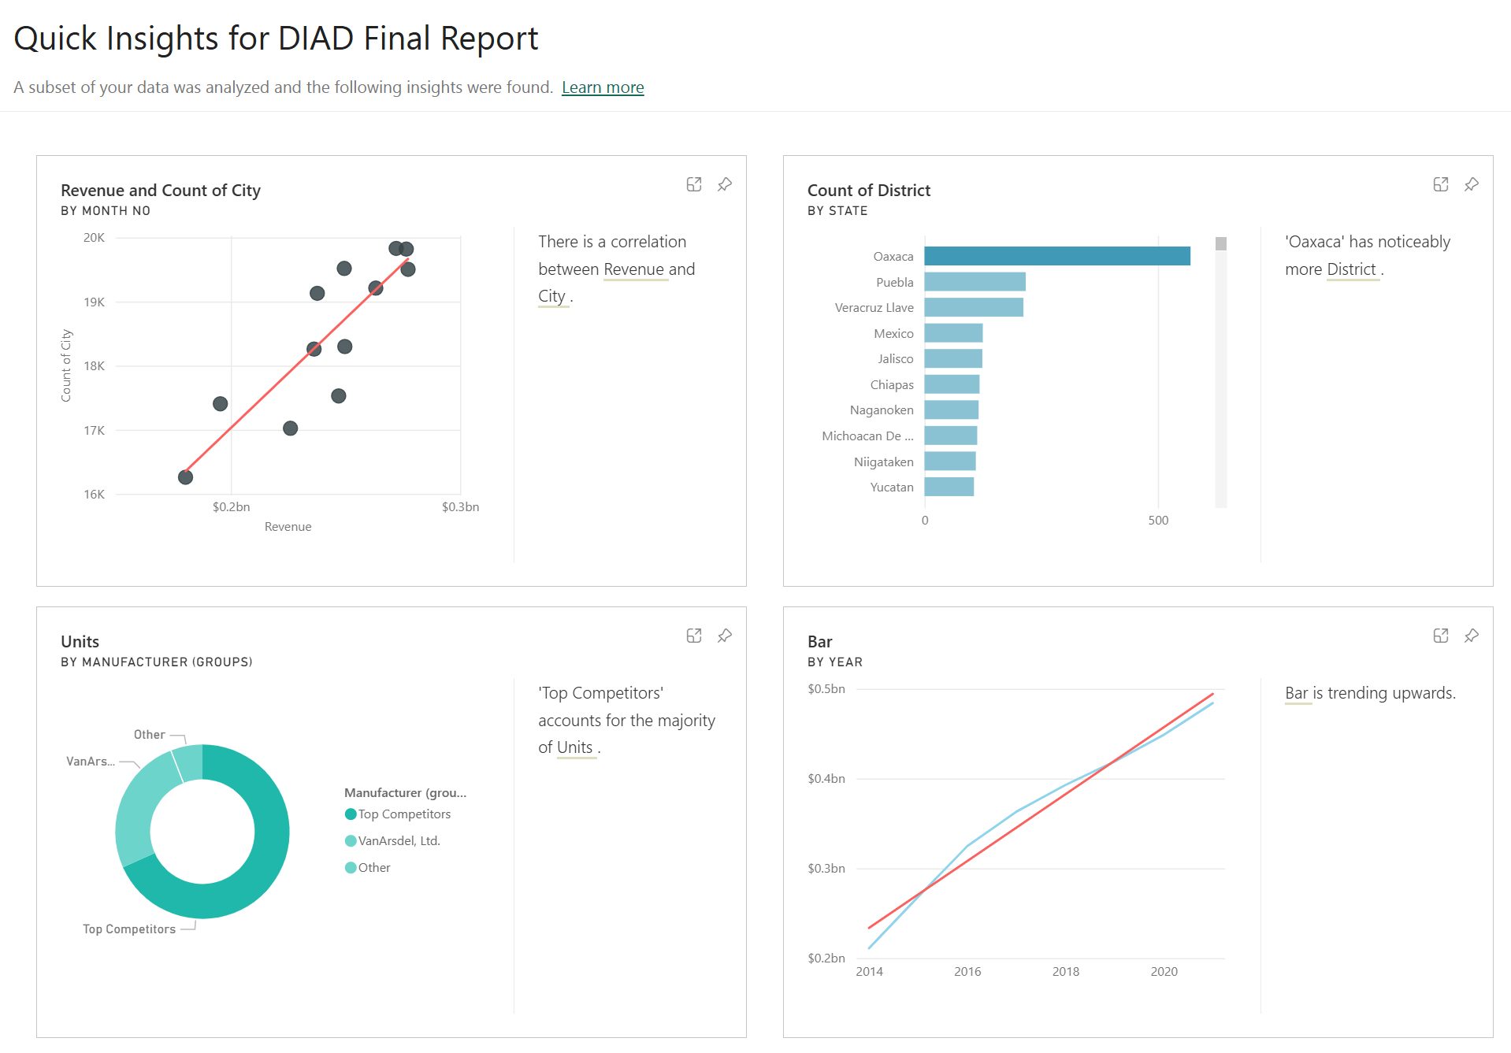Pin the Count of District visual
This screenshot has height=1053, width=1511.
pos(1472,184)
